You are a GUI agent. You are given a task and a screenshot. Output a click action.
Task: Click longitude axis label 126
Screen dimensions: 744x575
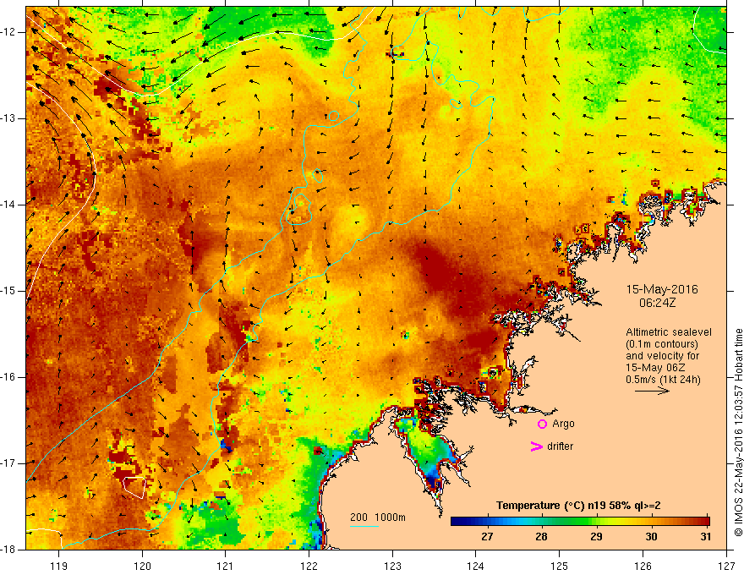pyautogui.click(x=643, y=566)
